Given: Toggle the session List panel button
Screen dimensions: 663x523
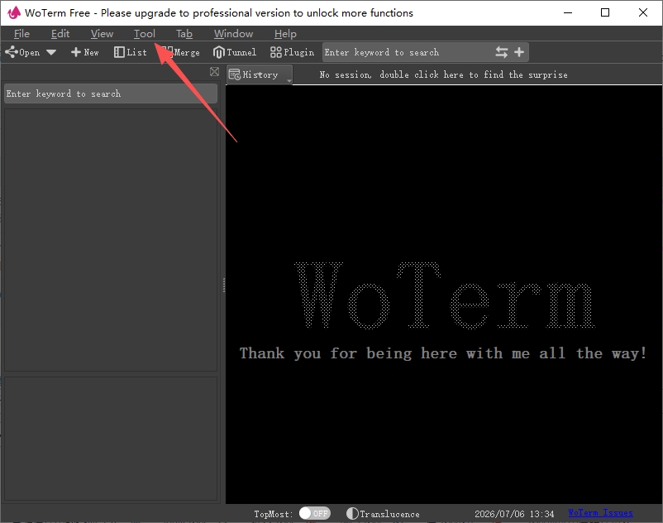Looking at the screenshot, I should [x=131, y=52].
